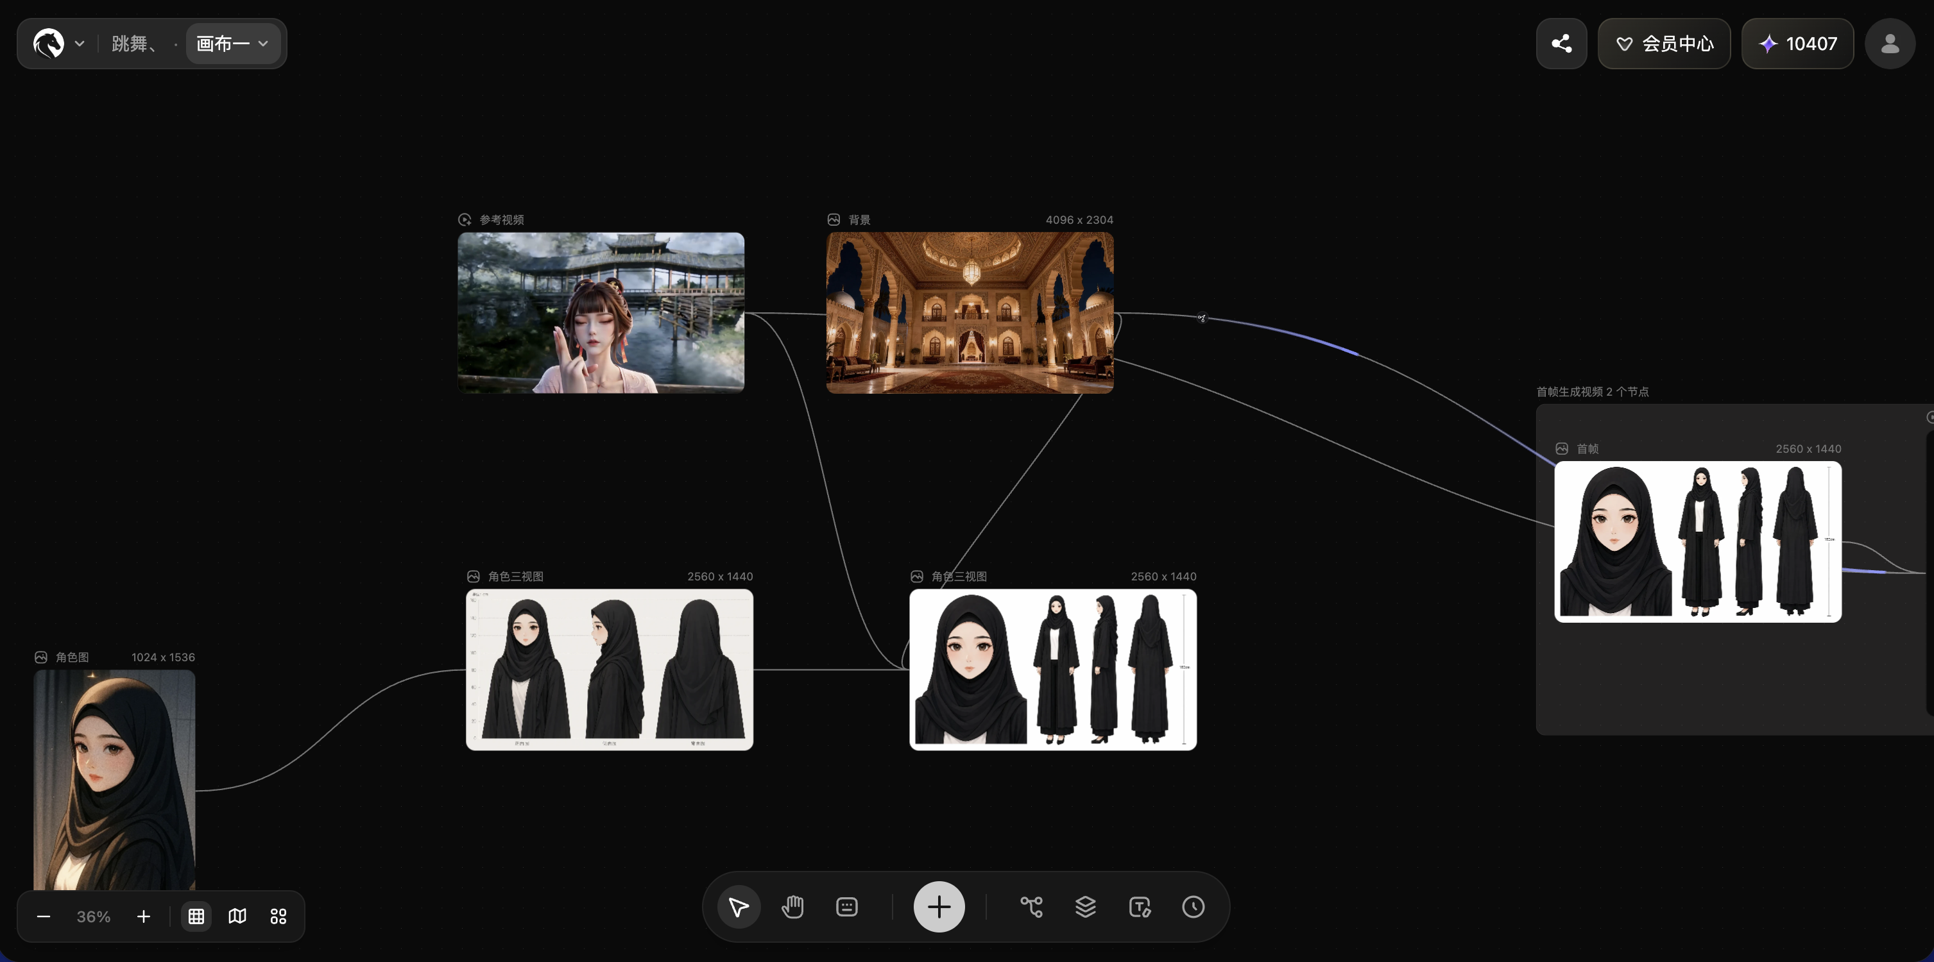Open the comment note tool
The height and width of the screenshot is (962, 1934).
click(x=847, y=906)
